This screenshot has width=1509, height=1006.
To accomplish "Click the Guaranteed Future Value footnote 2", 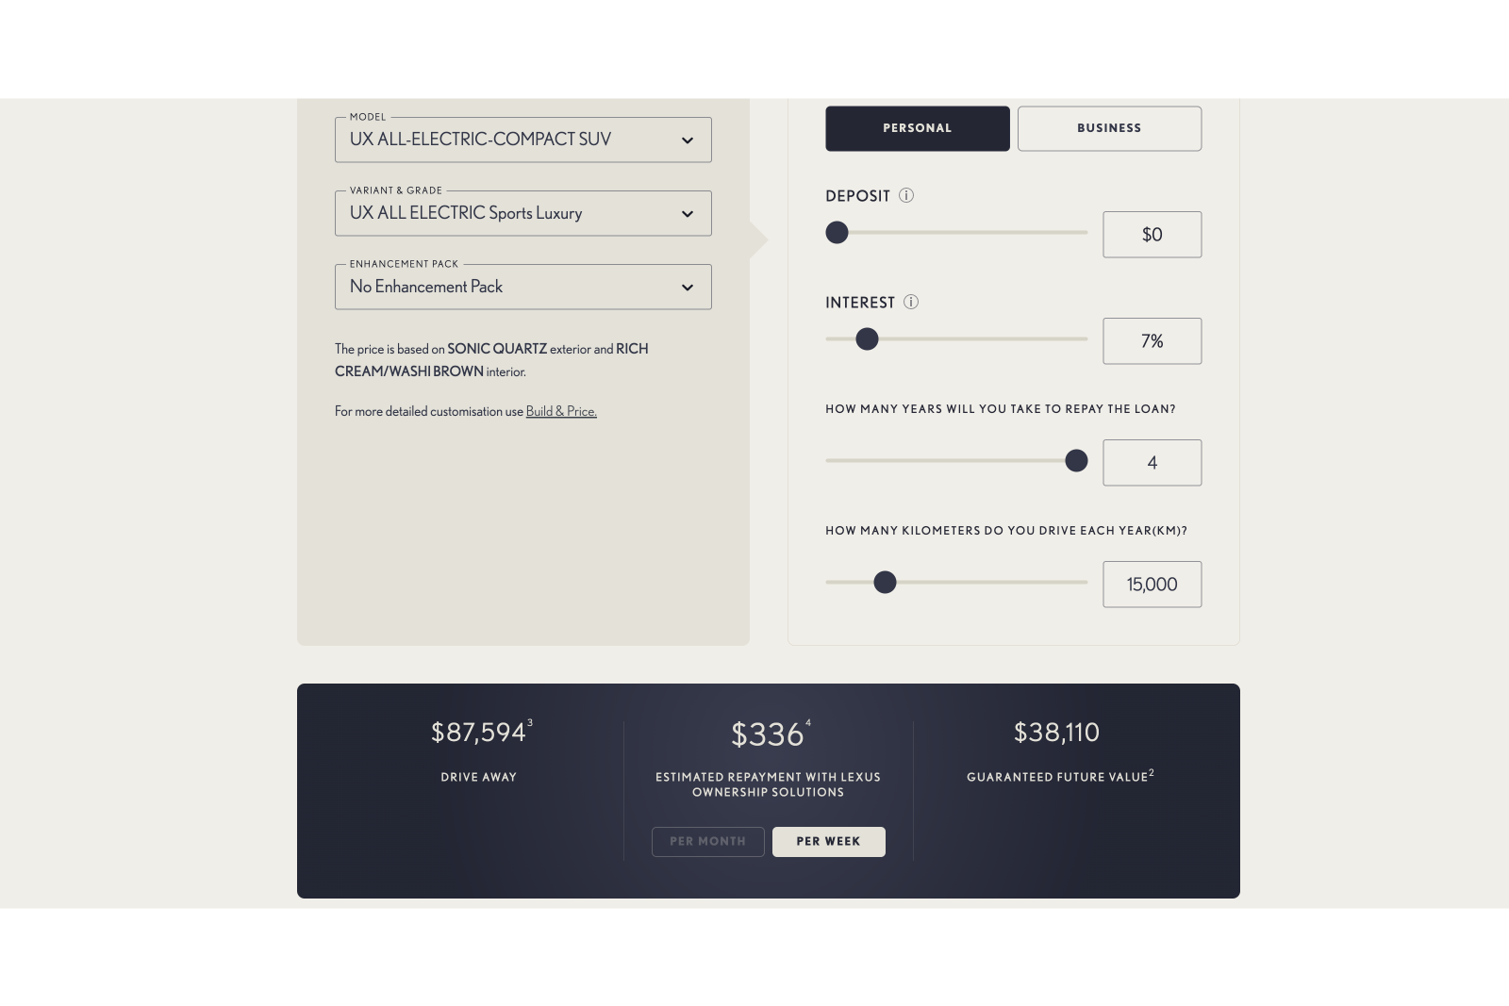I will pyautogui.click(x=1152, y=773).
